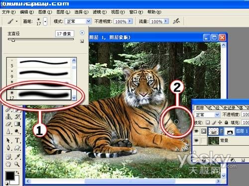
Task: Open the 窗口 menu
Action: [136, 12]
